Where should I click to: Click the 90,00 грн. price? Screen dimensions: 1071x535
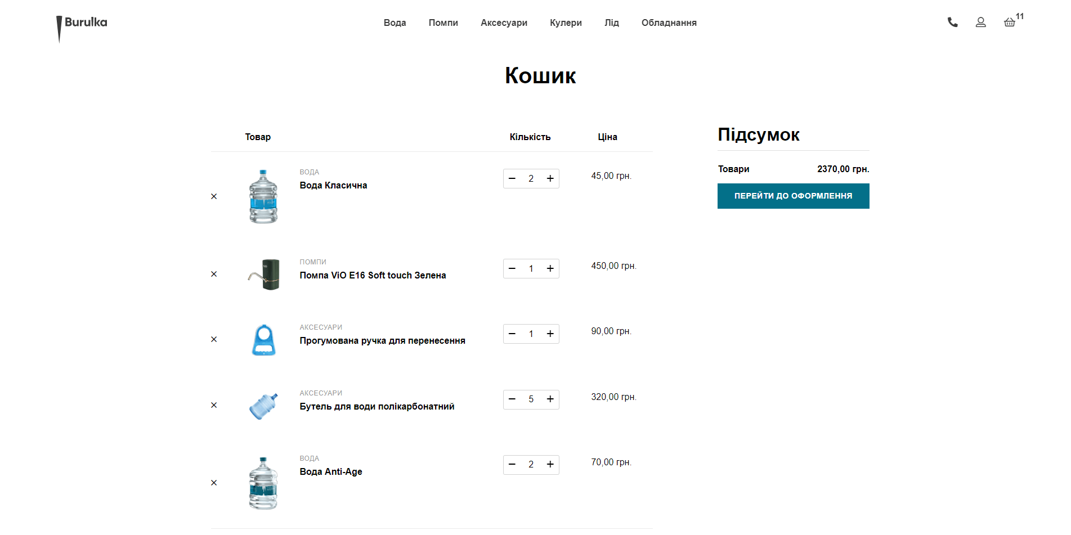pyautogui.click(x=611, y=331)
